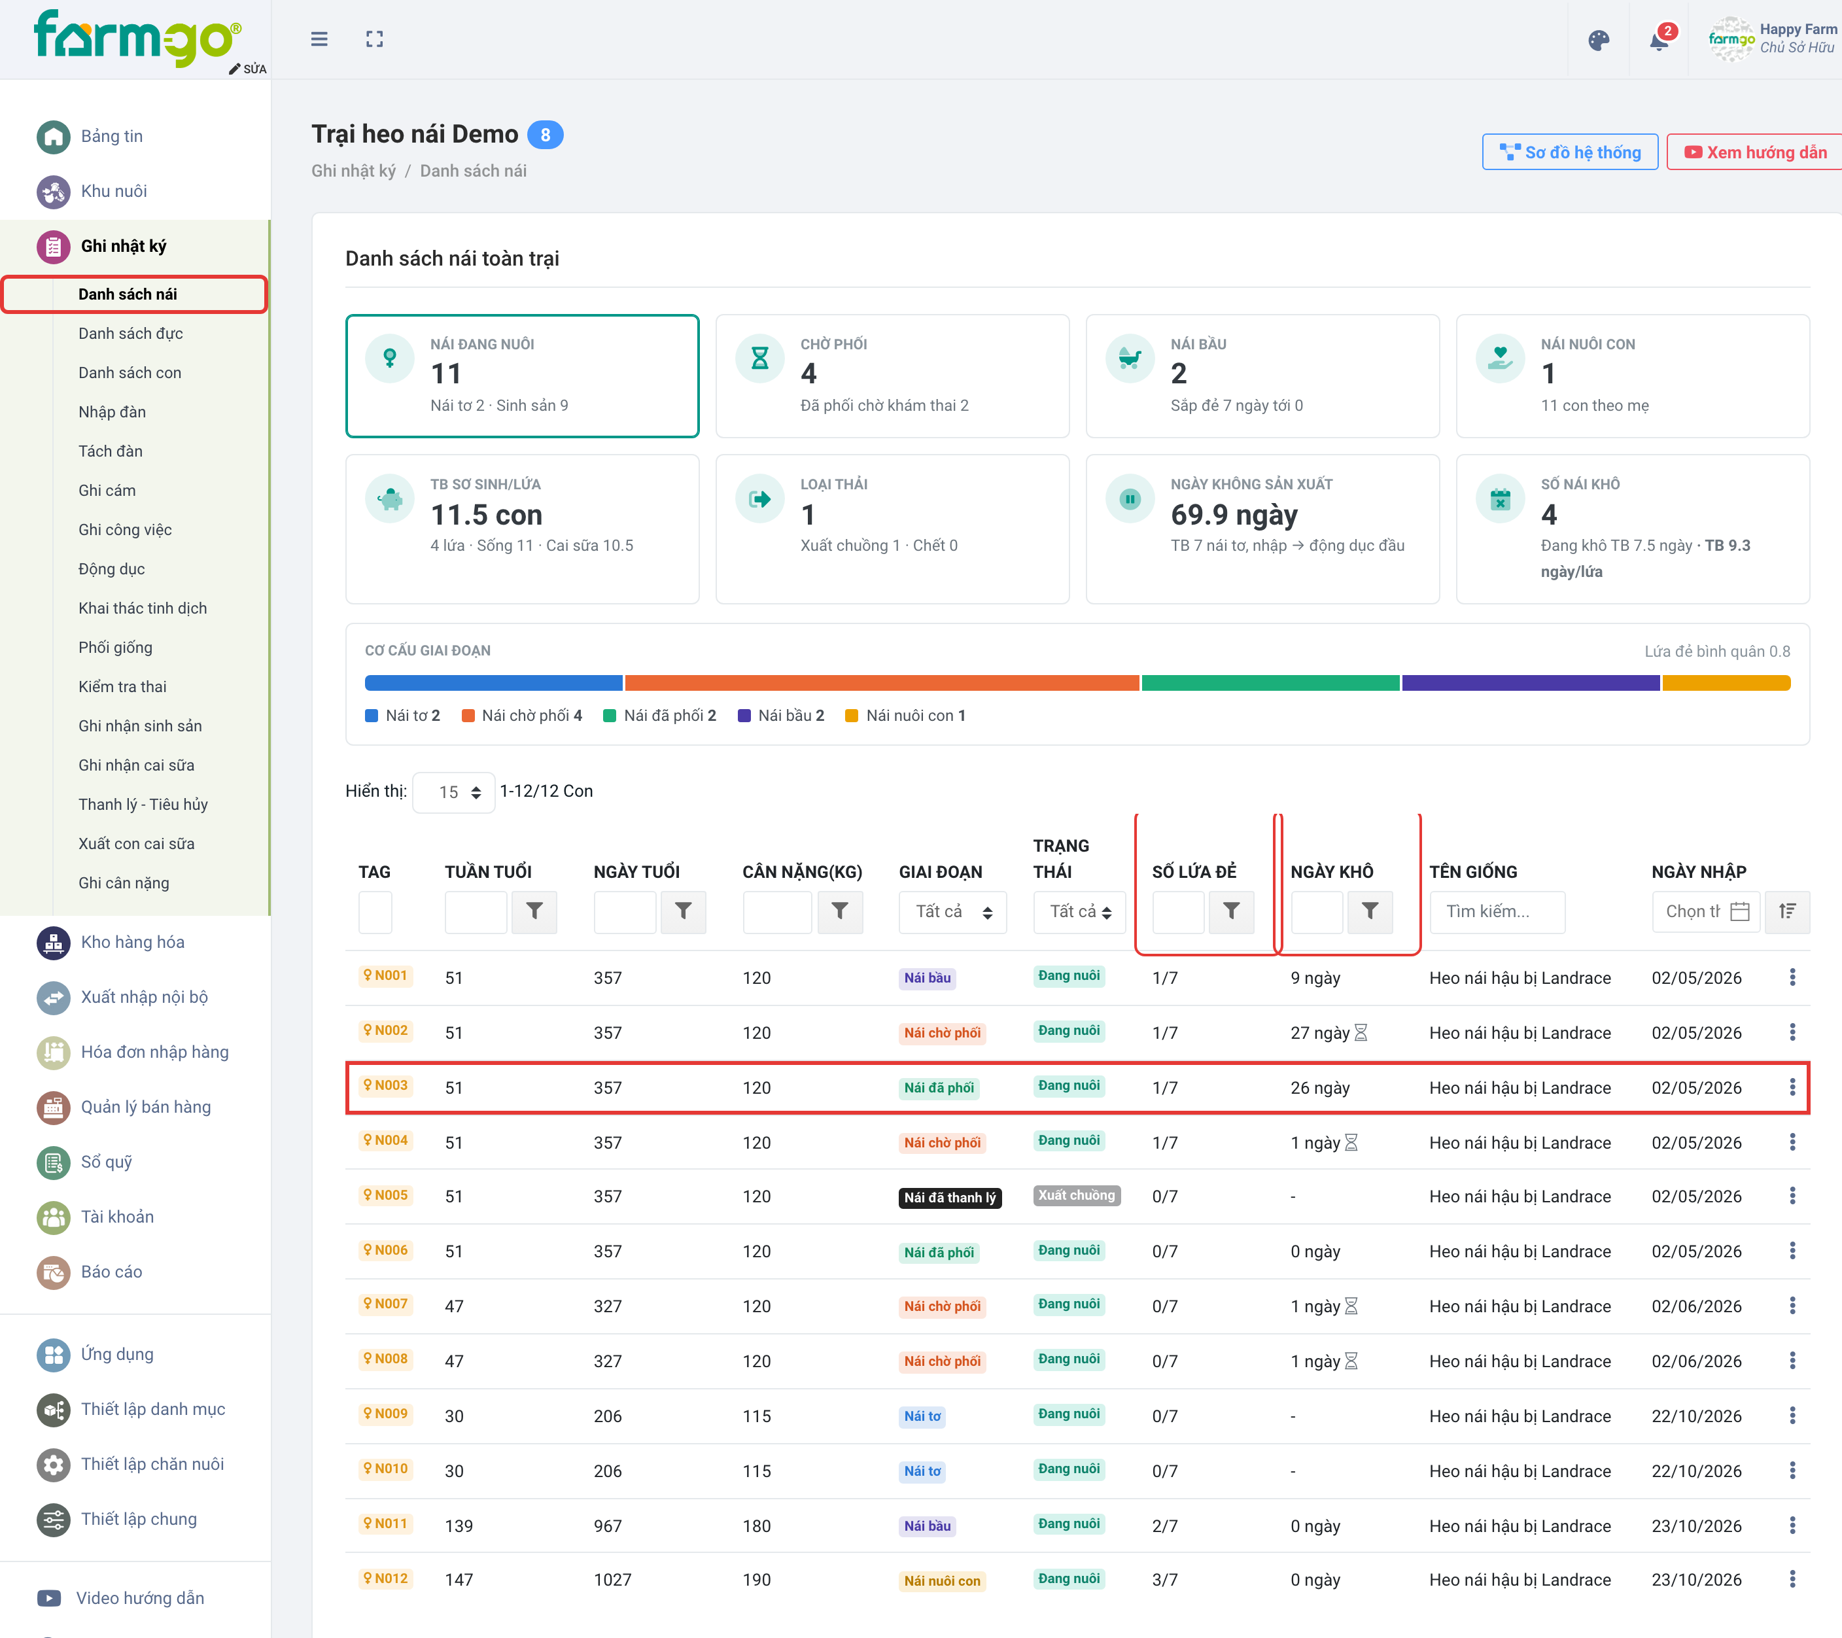This screenshot has width=1842, height=1638.
Task: Open Video hướng dẫn sidebar item
Action: tap(122, 1598)
